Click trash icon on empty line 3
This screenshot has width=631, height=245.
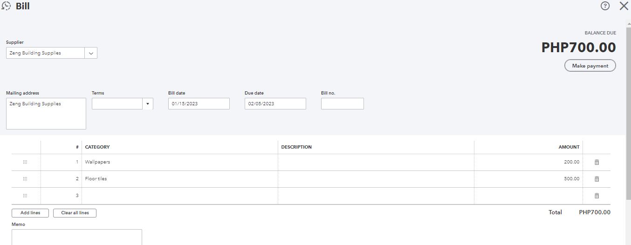coord(597,196)
